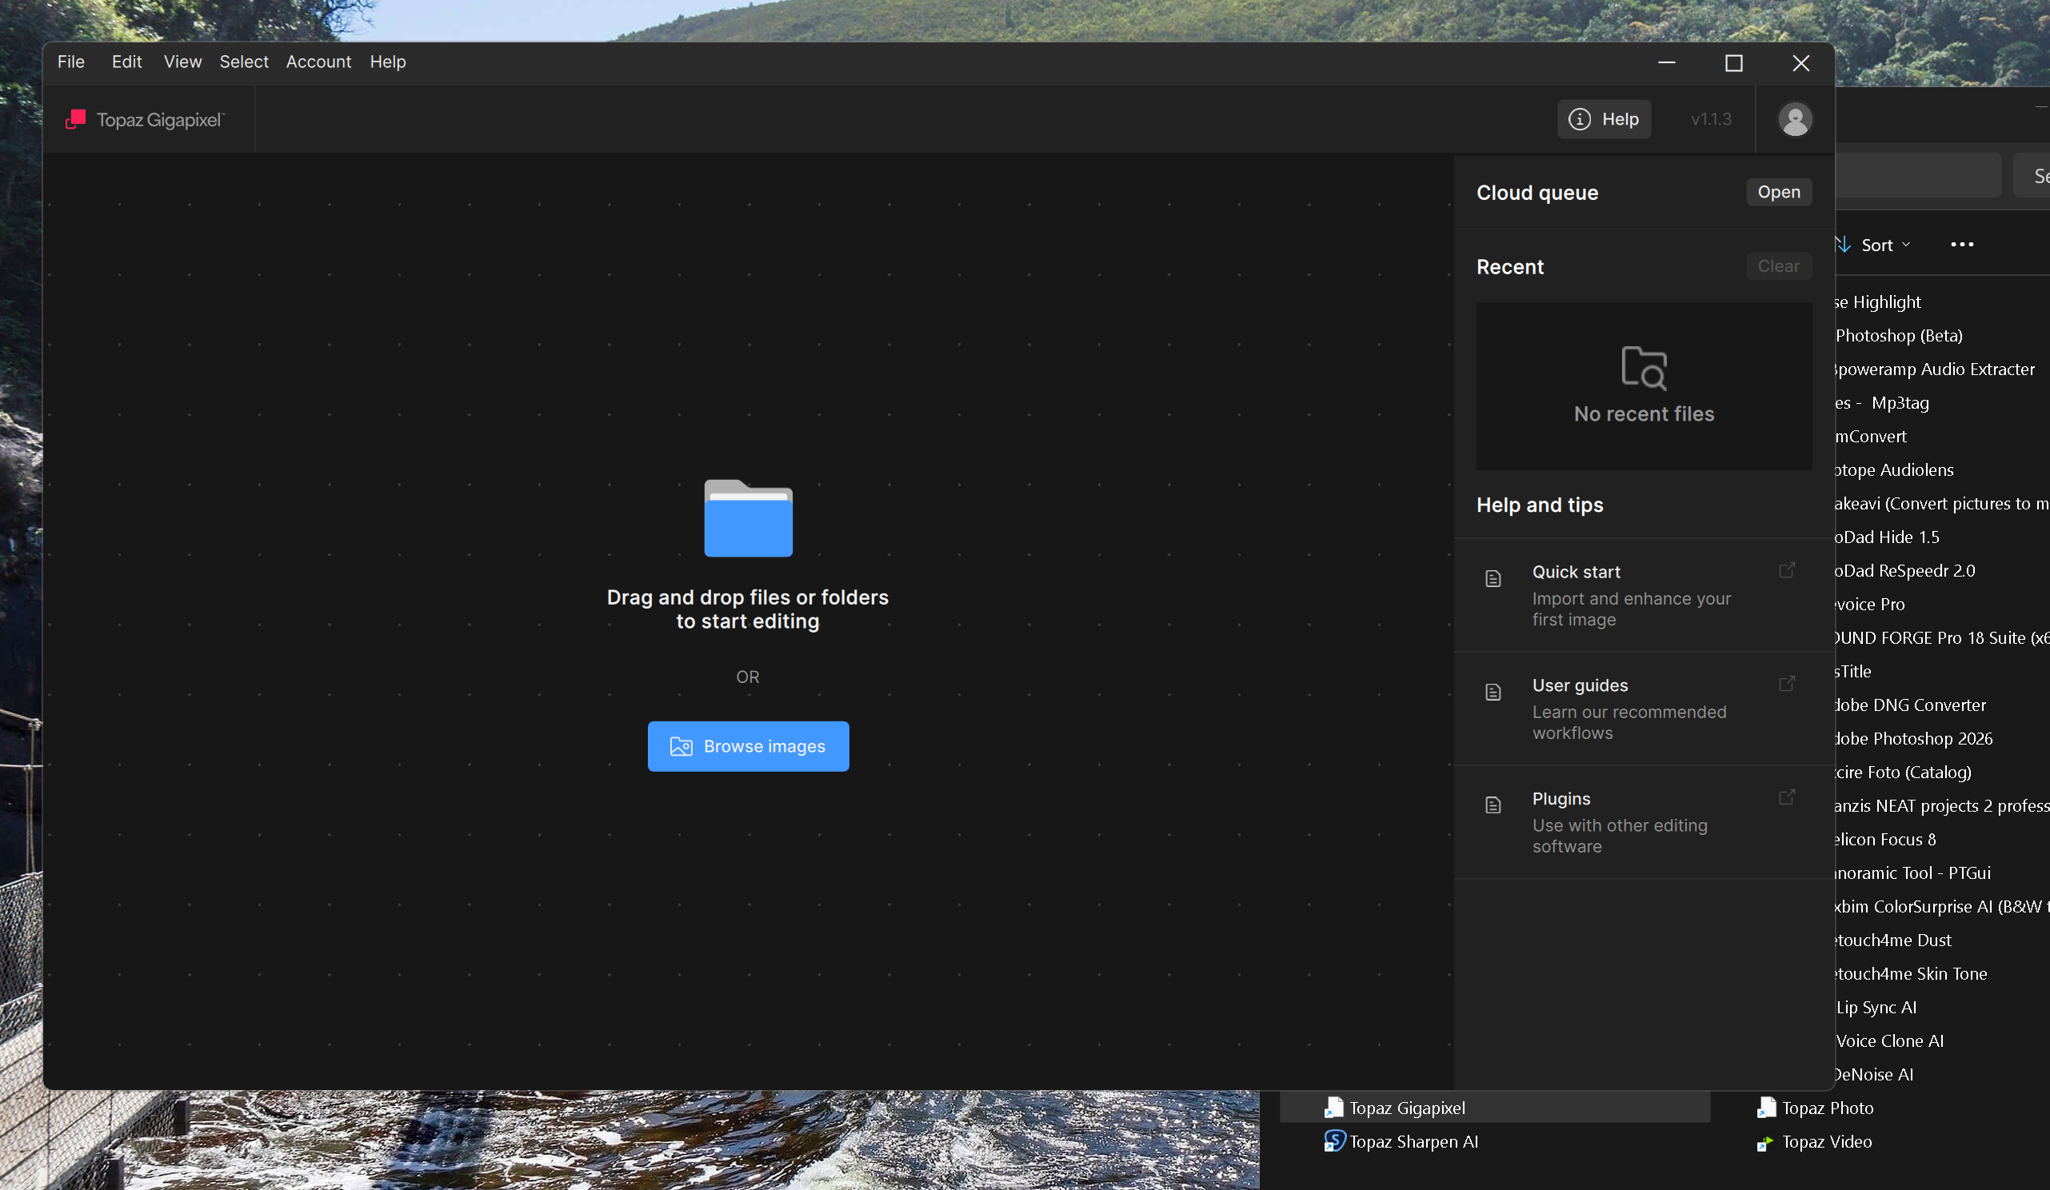Clear the Recent files list
Viewport: 2050px width, 1190px height.
point(1778,266)
